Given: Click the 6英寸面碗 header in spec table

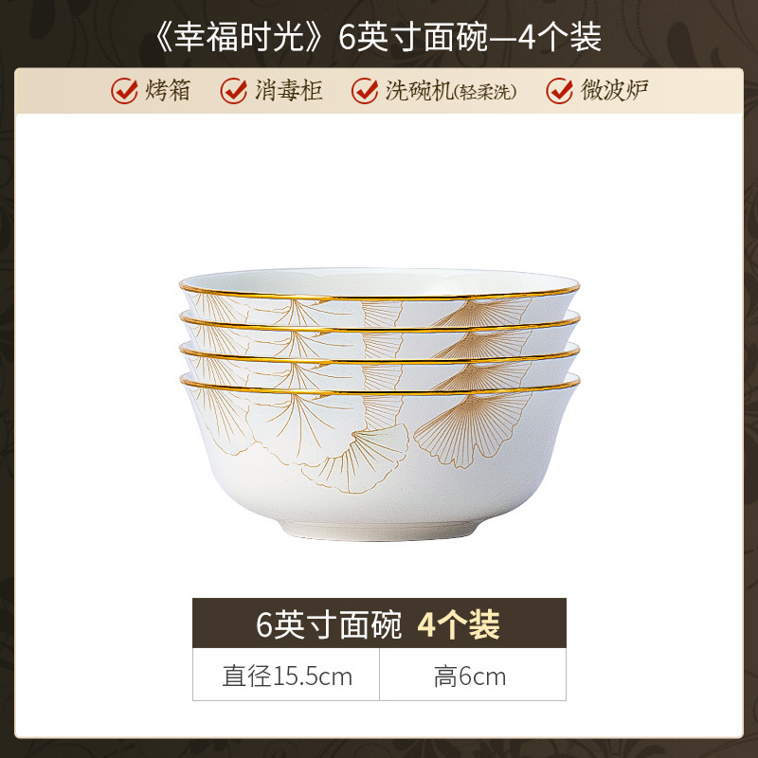Looking at the screenshot, I should click(x=329, y=624).
